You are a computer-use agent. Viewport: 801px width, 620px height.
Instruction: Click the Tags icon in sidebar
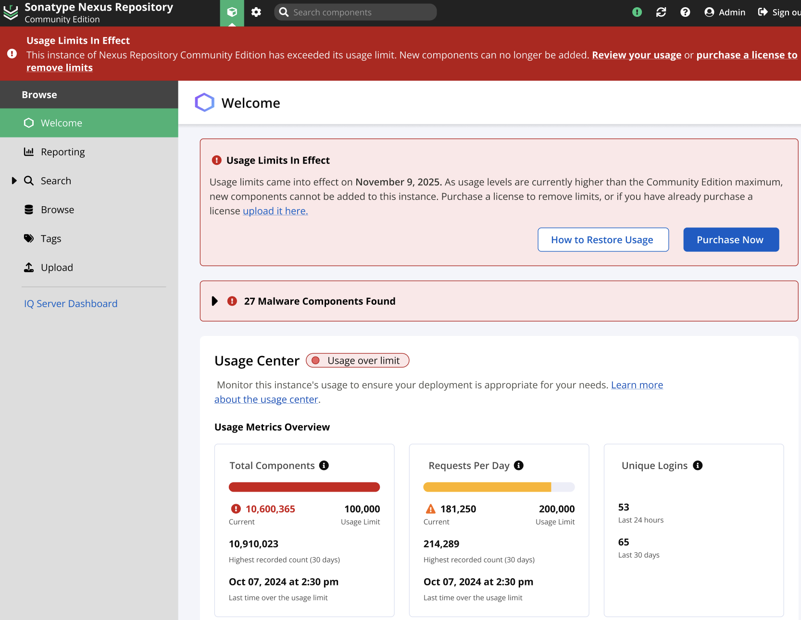[29, 238]
